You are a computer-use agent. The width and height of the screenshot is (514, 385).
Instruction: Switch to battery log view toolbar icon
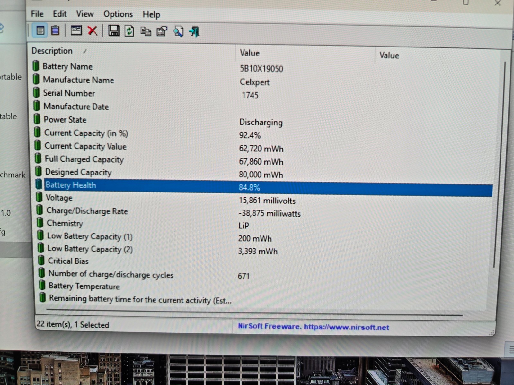click(x=55, y=30)
